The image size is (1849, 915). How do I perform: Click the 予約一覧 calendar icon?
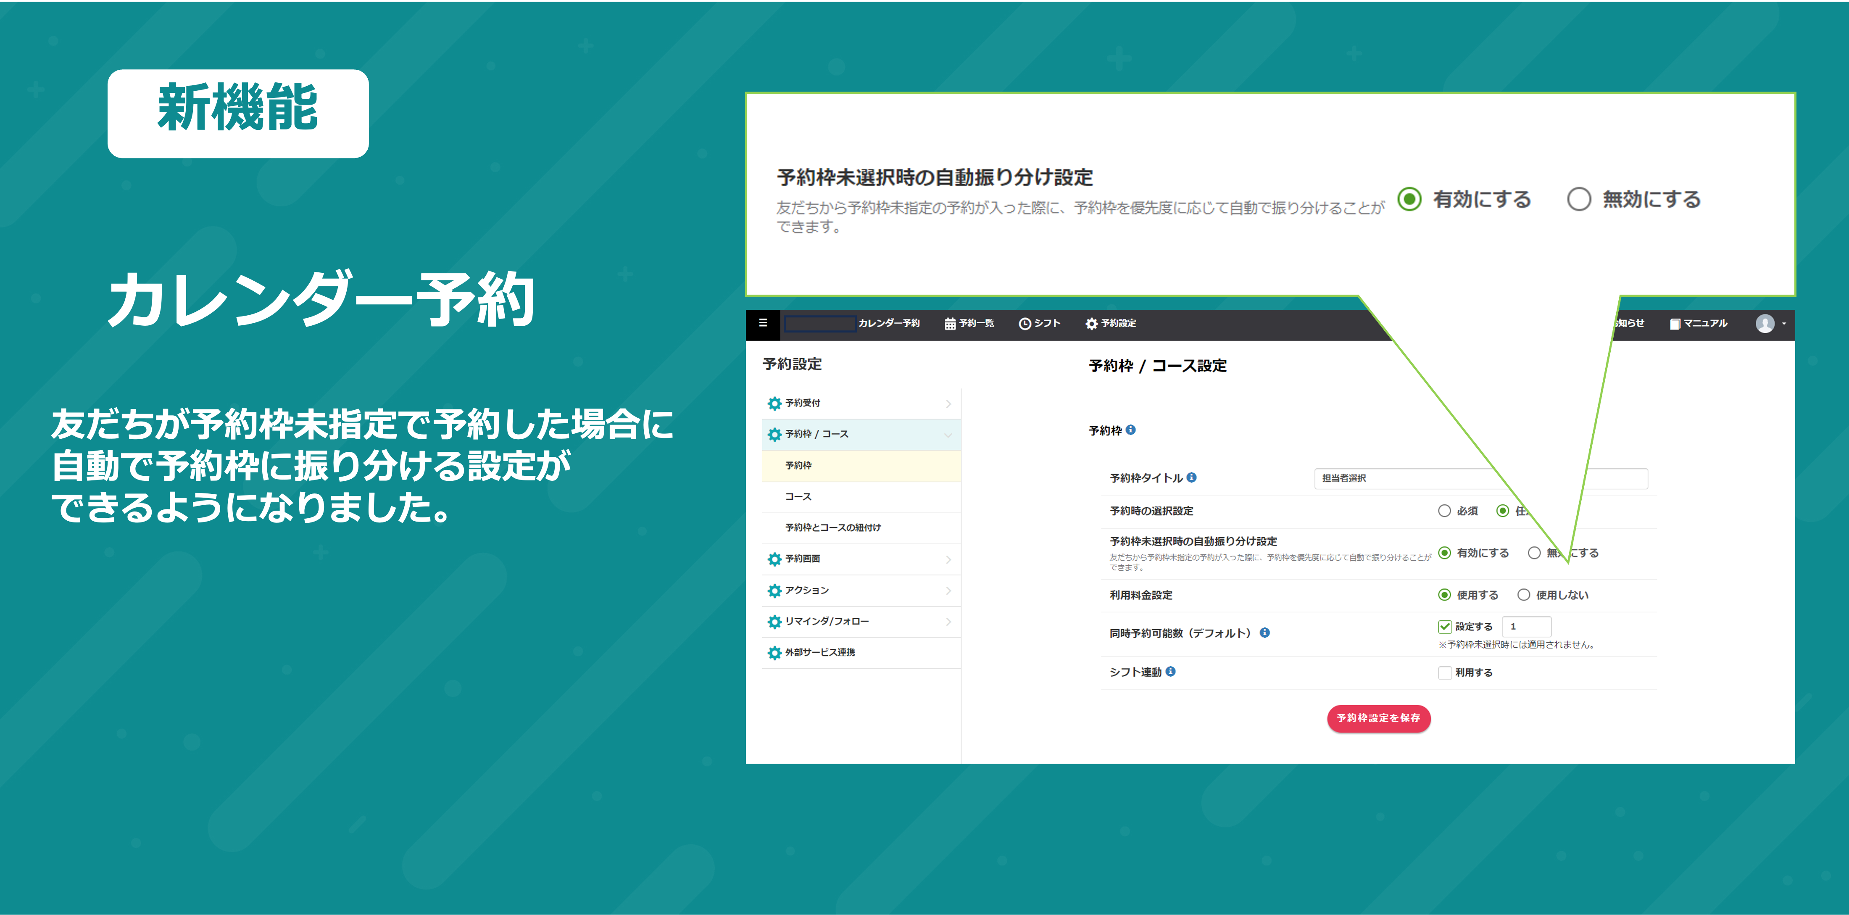pos(950,324)
